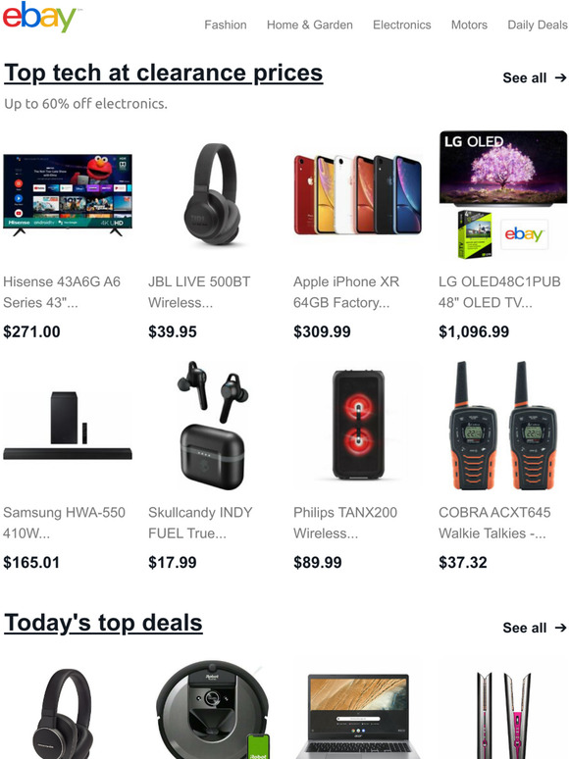Open the Fashion menu item
Viewport: 569px width, 759px height.
[226, 25]
